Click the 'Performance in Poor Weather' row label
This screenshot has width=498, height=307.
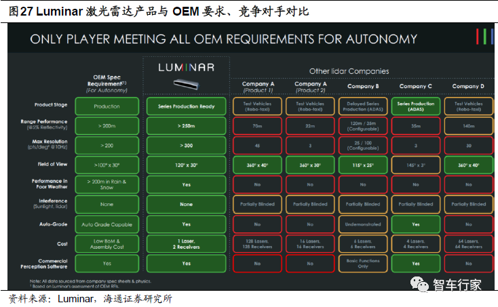point(50,184)
